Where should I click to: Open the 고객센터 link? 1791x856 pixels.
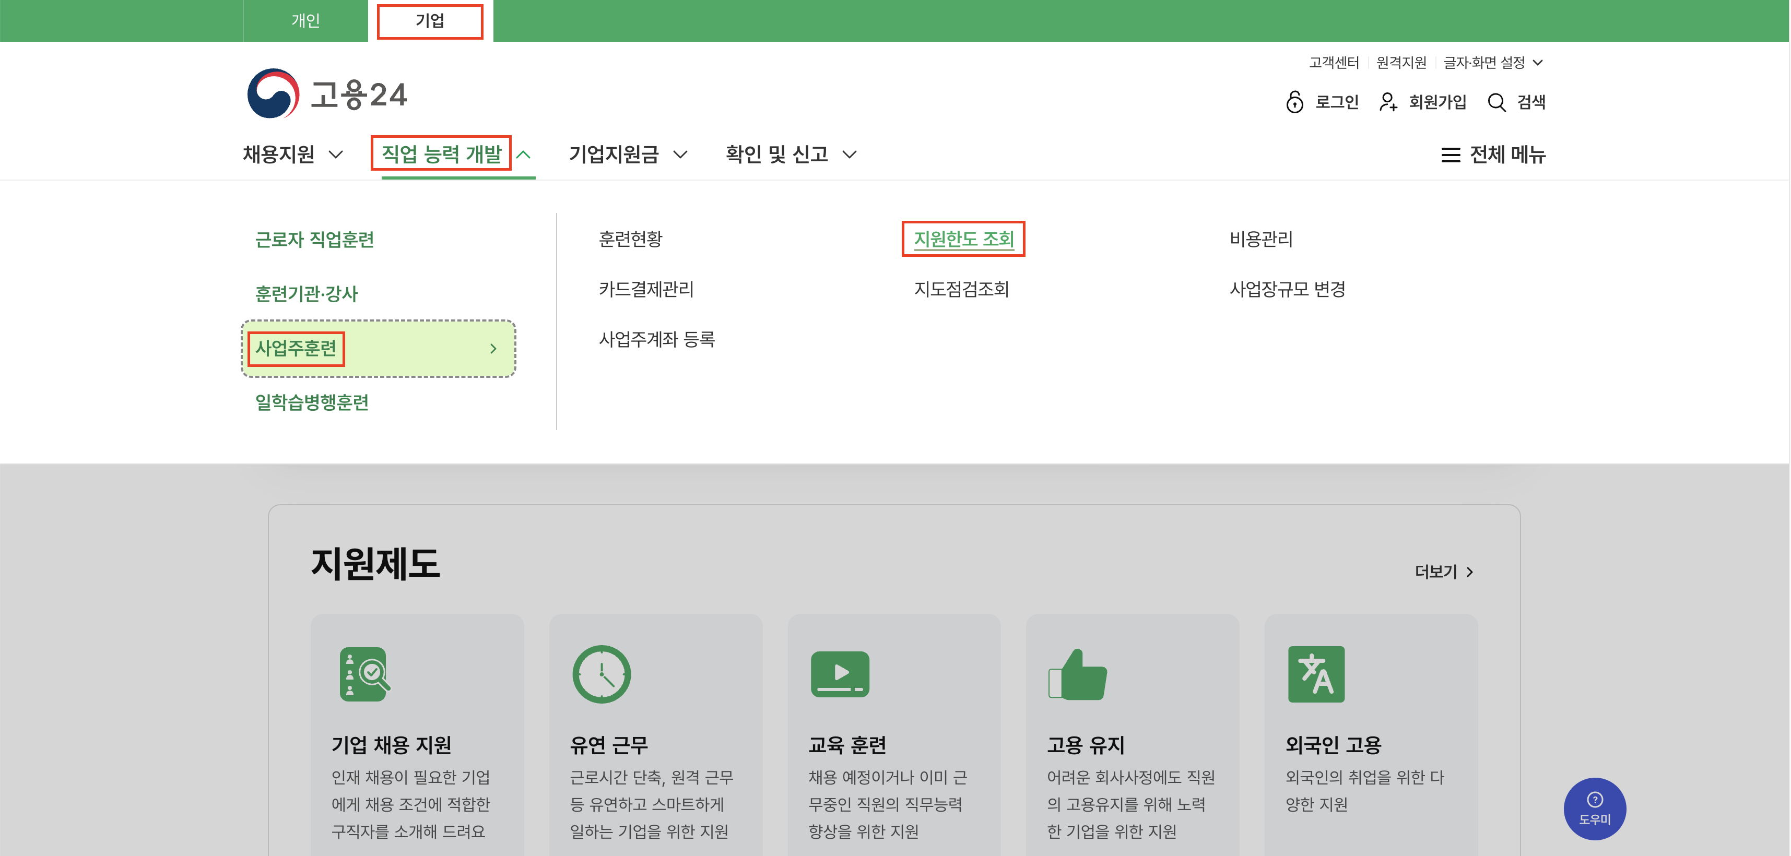tap(1334, 63)
